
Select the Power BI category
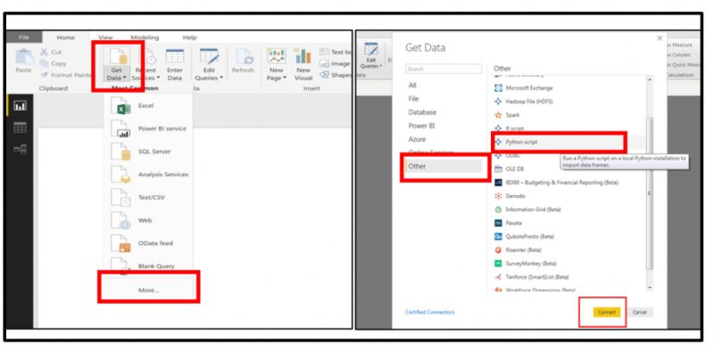click(x=421, y=126)
